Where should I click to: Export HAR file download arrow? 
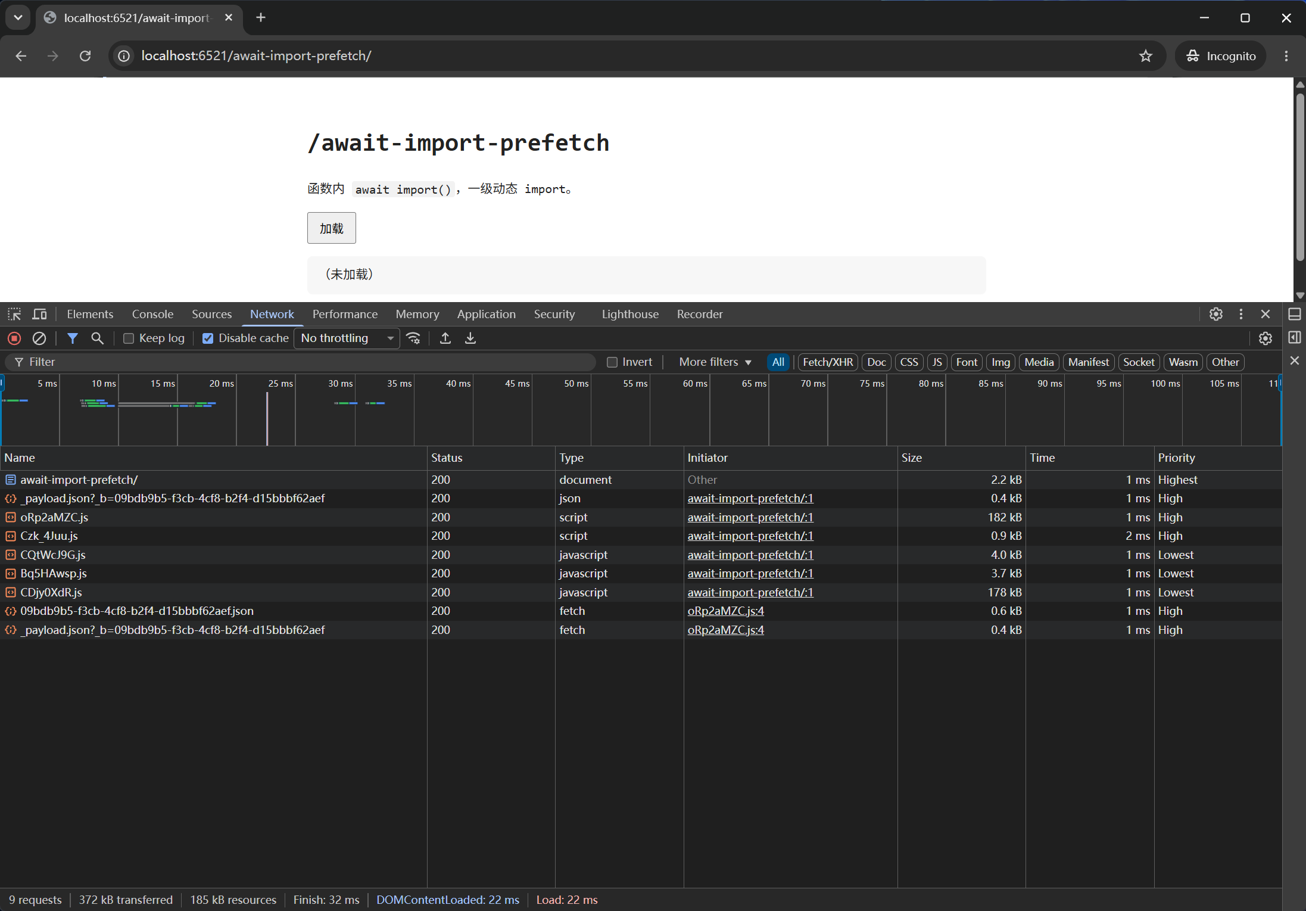click(x=470, y=338)
